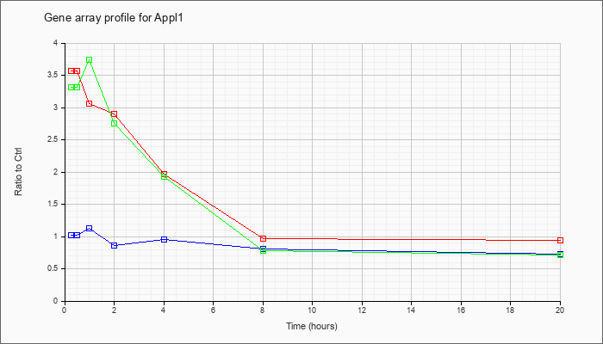Click the blue data marker at 4 hours

(165, 240)
